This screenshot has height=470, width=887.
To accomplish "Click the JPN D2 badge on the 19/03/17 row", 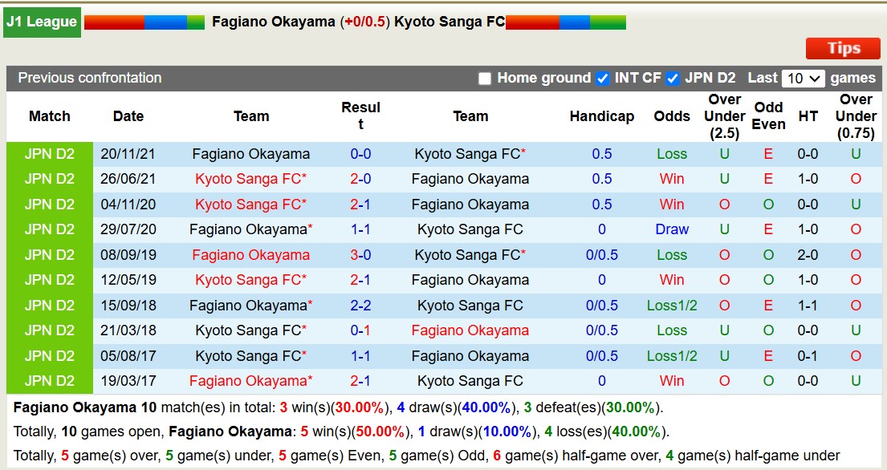I will tap(50, 381).
